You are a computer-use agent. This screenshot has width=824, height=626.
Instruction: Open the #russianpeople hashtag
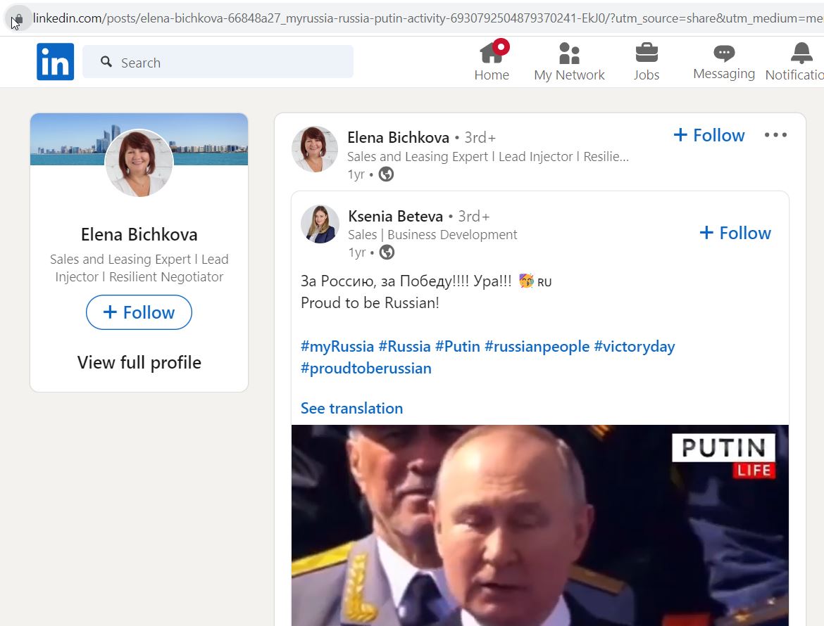[x=537, y=346]
